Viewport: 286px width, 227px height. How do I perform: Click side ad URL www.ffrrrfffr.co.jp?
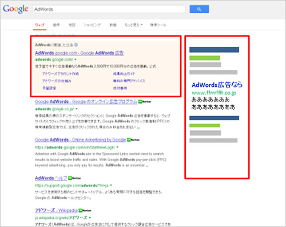[x=214, y=93]
